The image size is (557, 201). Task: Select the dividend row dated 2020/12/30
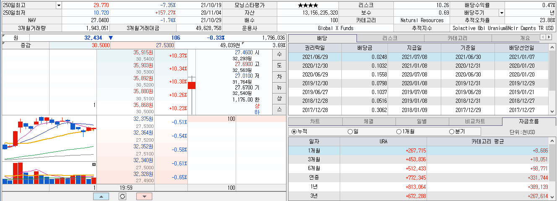pos(418,66)
